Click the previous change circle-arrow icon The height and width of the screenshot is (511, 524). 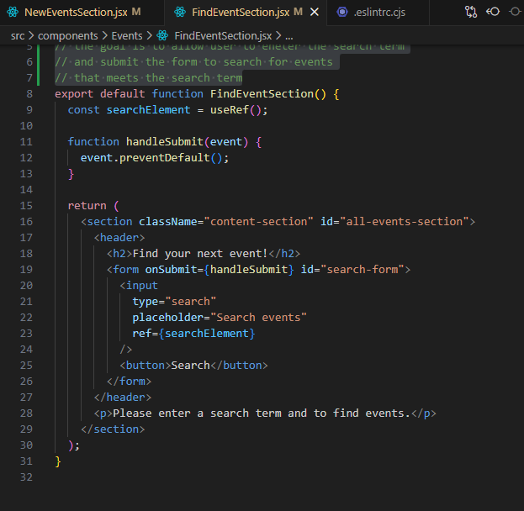click(x=492, y=12)
